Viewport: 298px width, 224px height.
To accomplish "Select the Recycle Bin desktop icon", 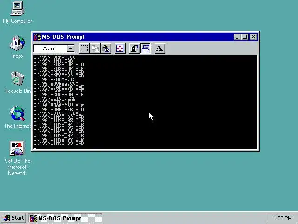I will click(x=17, y=82).
